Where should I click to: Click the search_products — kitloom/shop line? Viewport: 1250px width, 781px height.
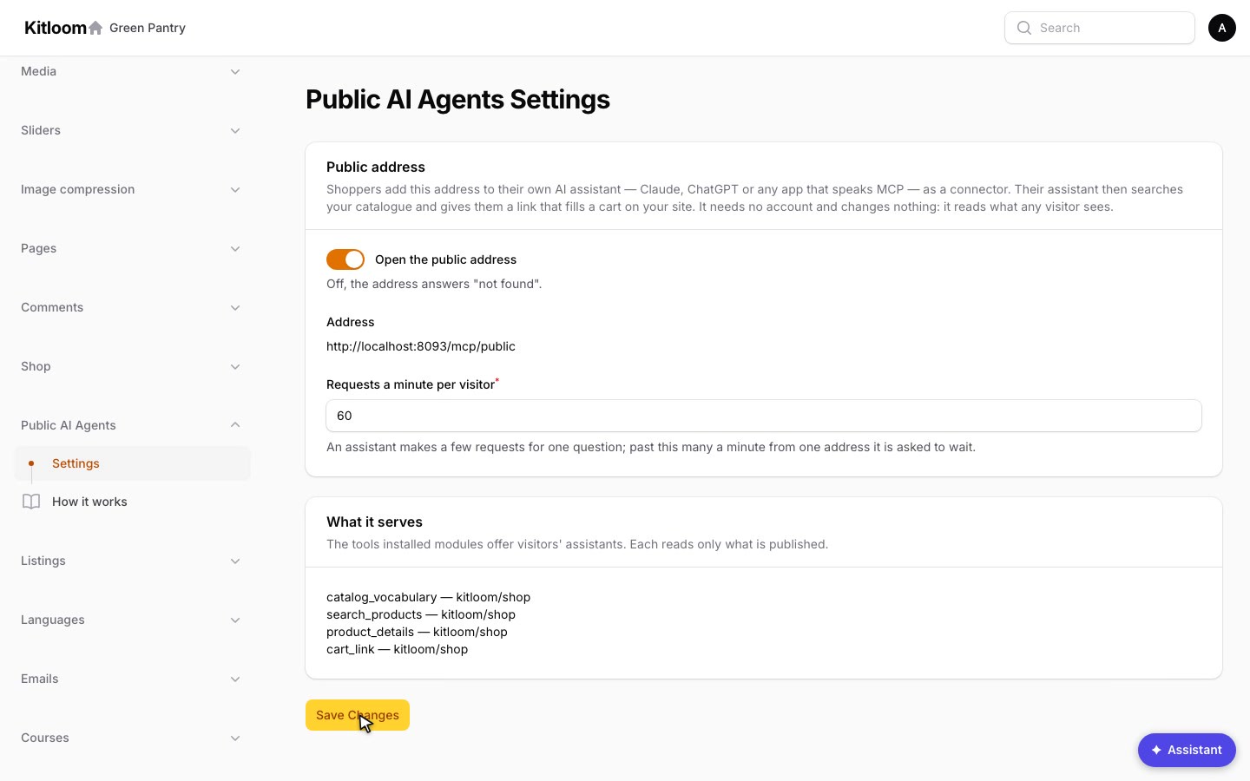coord(421,614)
